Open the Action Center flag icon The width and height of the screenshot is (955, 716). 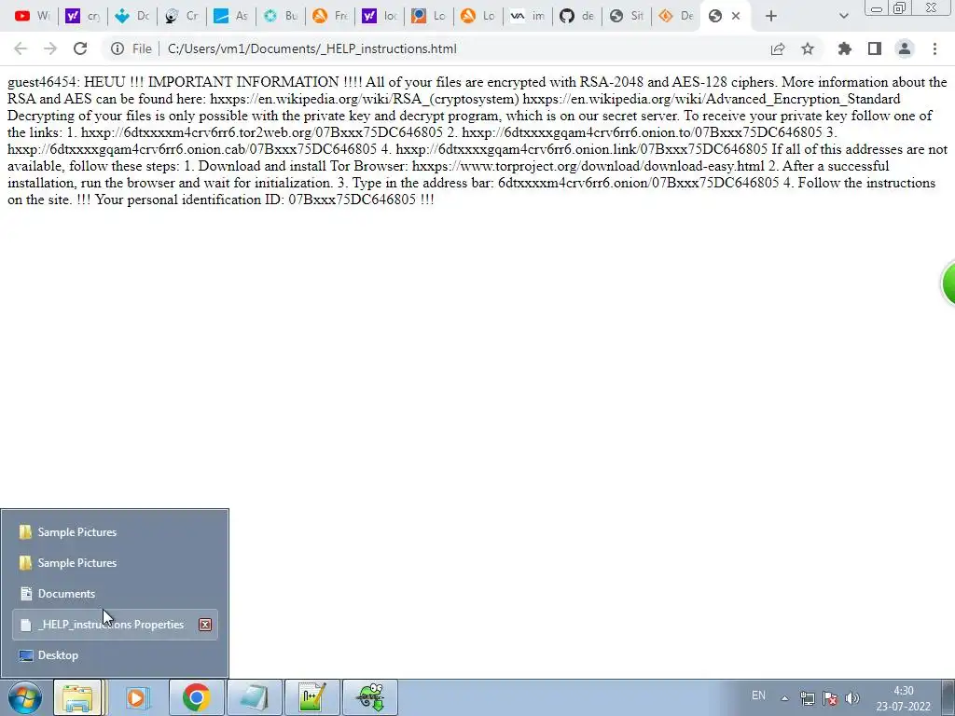coord(829,698)
